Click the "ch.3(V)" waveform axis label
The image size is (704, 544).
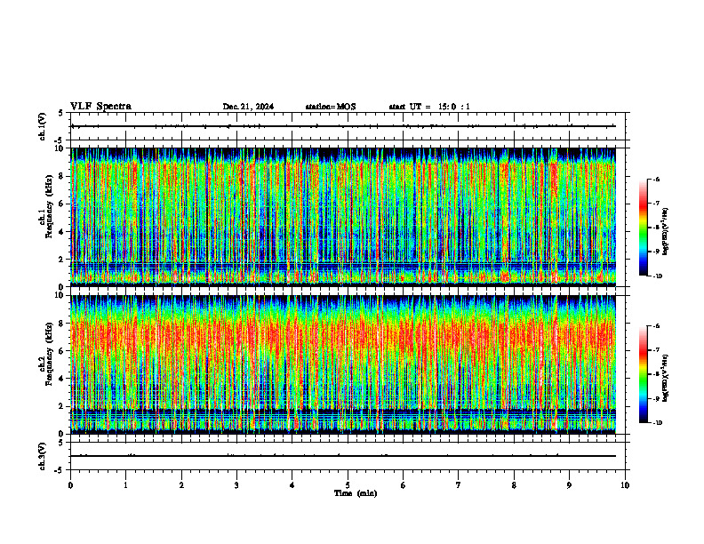point(43,456)
